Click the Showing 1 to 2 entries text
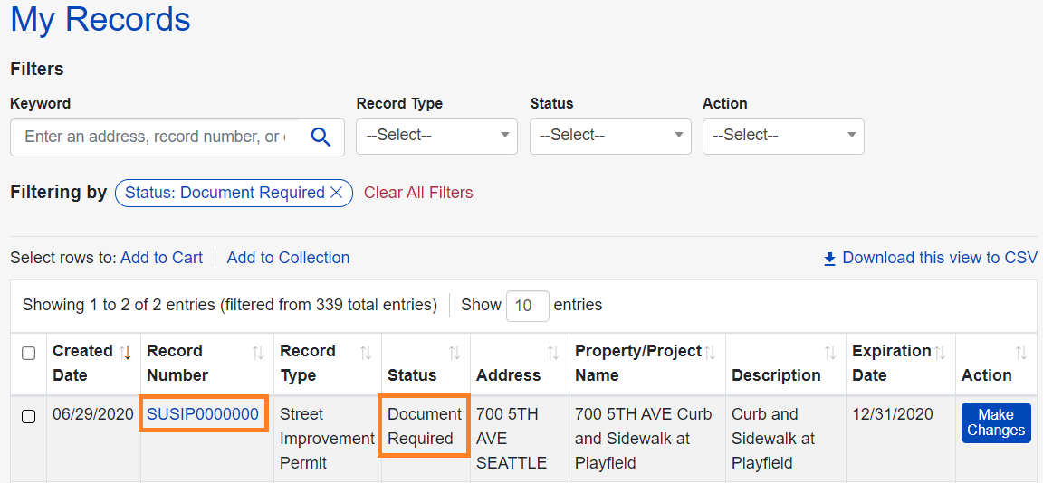Viewport: 1043px width, 483px height. point(229,306)
